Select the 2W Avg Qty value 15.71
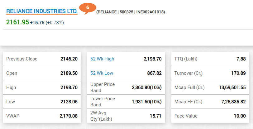 pos(156,116)
